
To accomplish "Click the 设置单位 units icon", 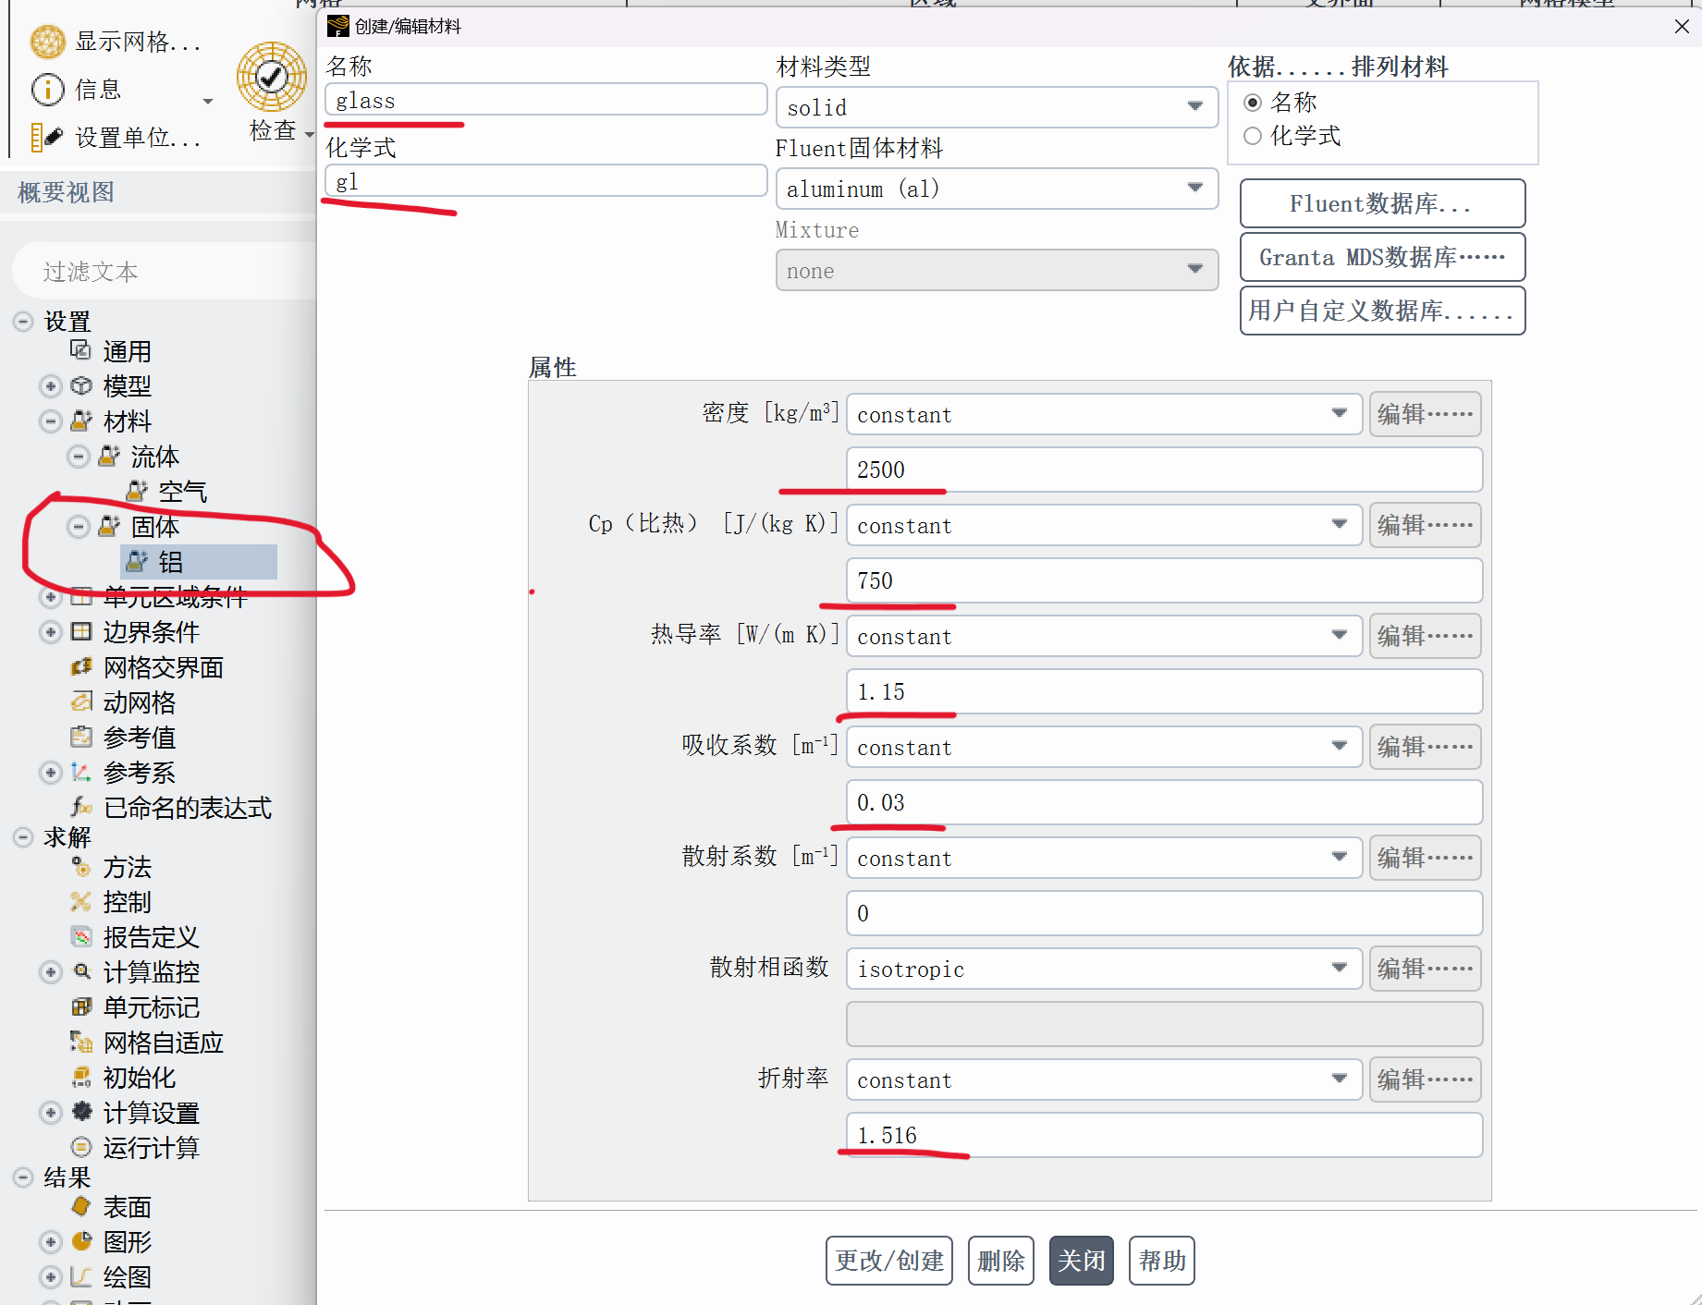I will coord(46,138).
